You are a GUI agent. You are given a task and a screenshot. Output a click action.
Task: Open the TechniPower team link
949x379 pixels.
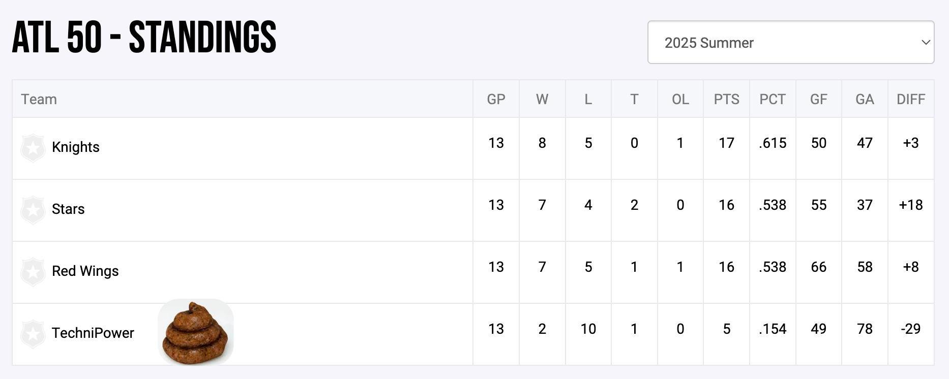(x=93, y=333)
